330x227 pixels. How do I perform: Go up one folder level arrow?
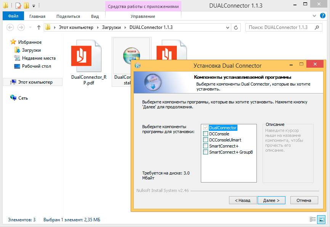(39, 27)
